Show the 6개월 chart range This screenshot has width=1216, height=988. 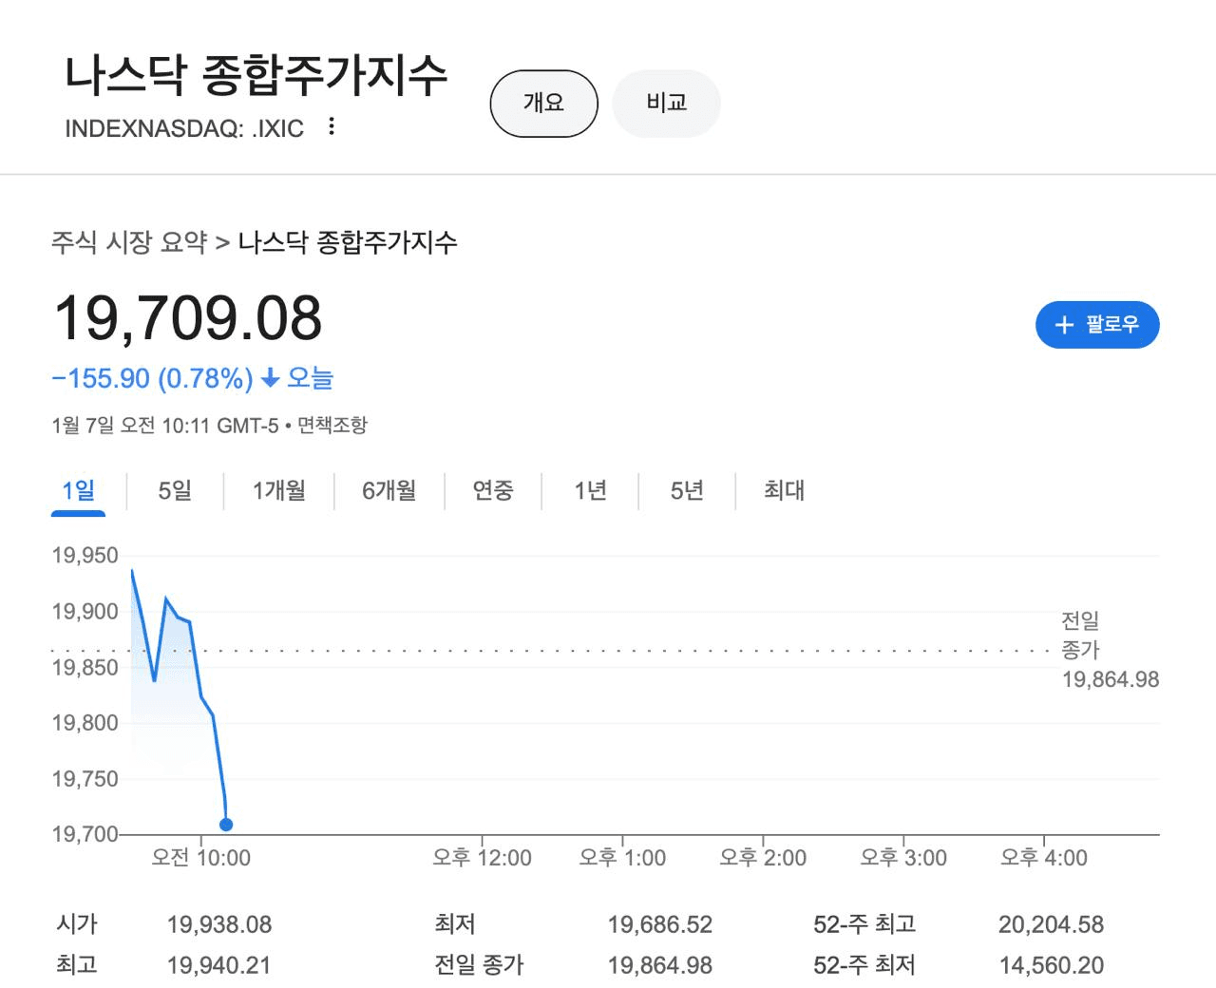[x=389, y=490]
